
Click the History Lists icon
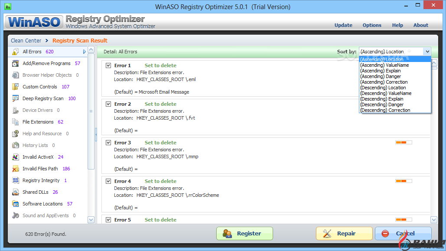(15, 145)
